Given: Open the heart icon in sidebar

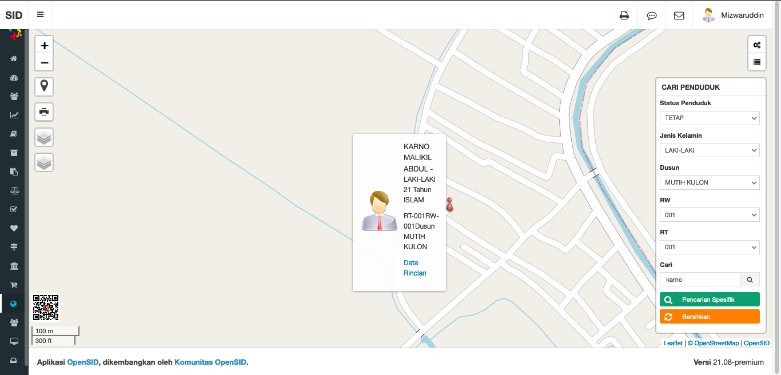Looking at the screenshot, I should [x=14, y=228].
